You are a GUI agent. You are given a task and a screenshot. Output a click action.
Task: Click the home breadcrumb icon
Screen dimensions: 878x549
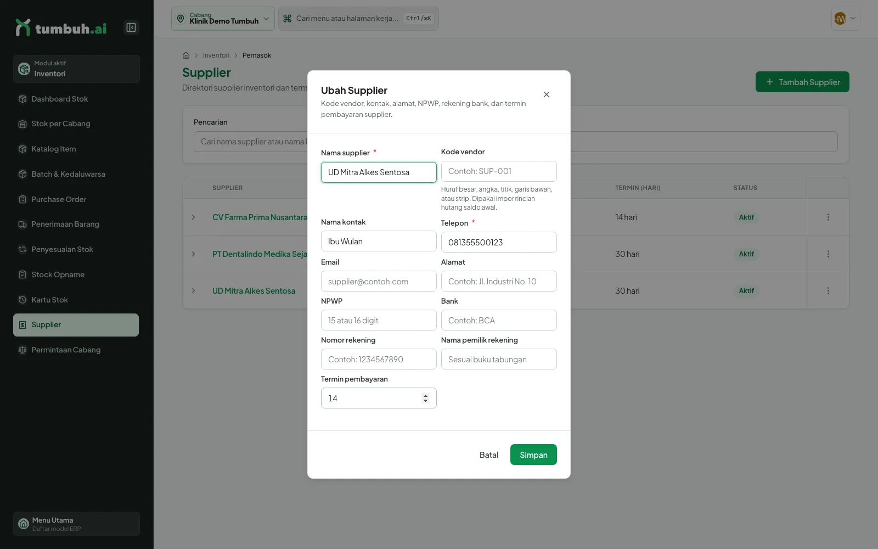[x=186, y=55]
